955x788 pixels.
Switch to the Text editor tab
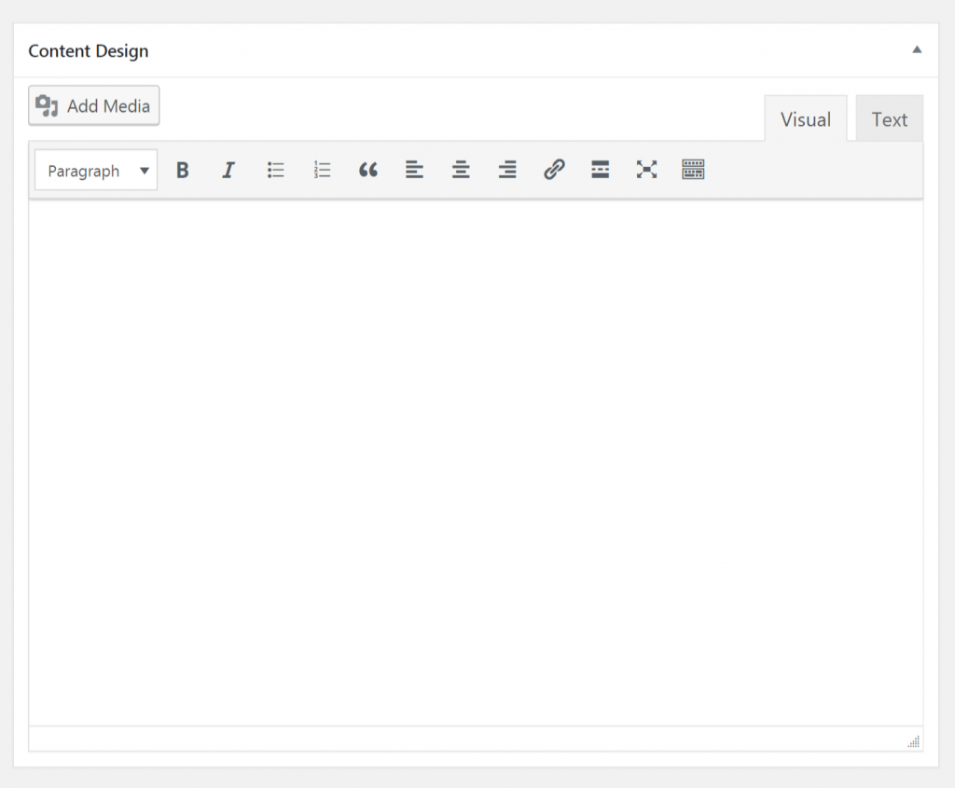(x=889, y=118)
